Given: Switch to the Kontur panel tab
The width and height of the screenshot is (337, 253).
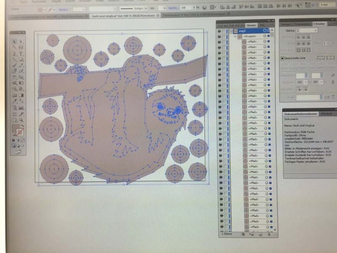Looking at the screenshot, I should (319, 24).
